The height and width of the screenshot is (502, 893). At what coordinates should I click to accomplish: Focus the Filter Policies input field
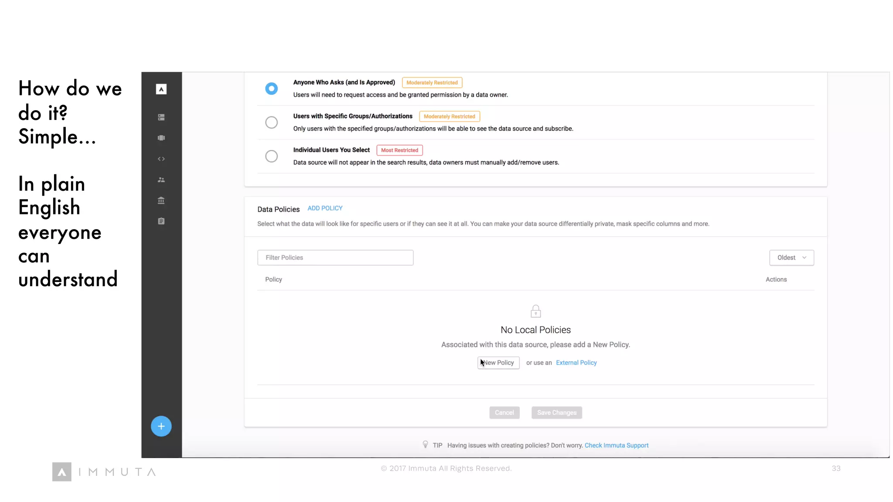coord(335,258)
